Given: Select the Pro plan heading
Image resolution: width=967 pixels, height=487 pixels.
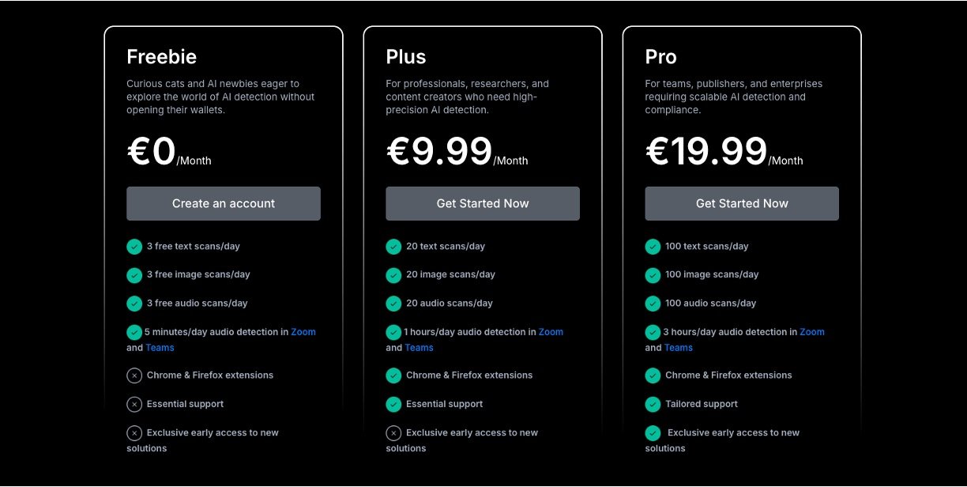Looking at the screenshot, I should [660, 57].
